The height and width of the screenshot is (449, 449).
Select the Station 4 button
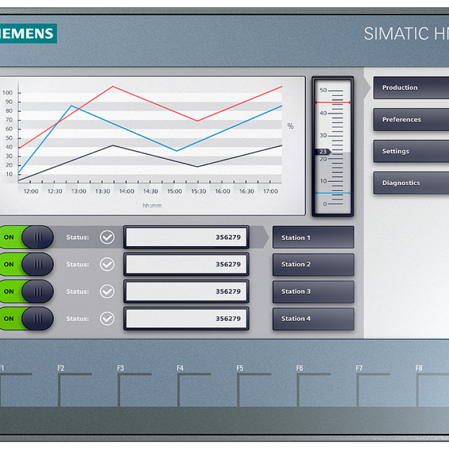coord(313,319)
